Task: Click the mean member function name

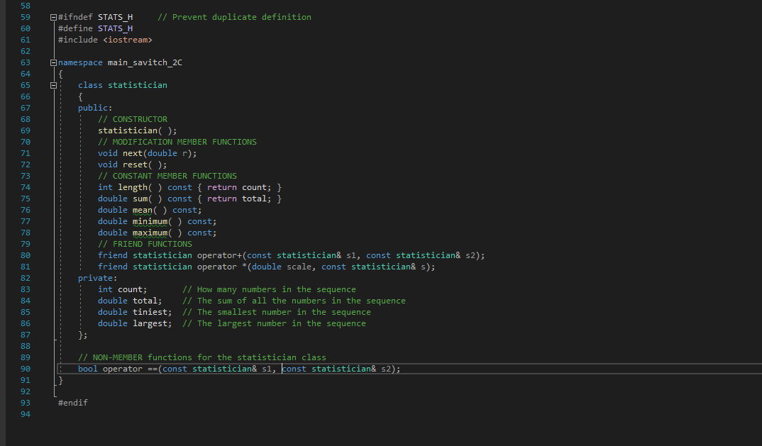Action: pyautogui.click(x=141, y=209)
